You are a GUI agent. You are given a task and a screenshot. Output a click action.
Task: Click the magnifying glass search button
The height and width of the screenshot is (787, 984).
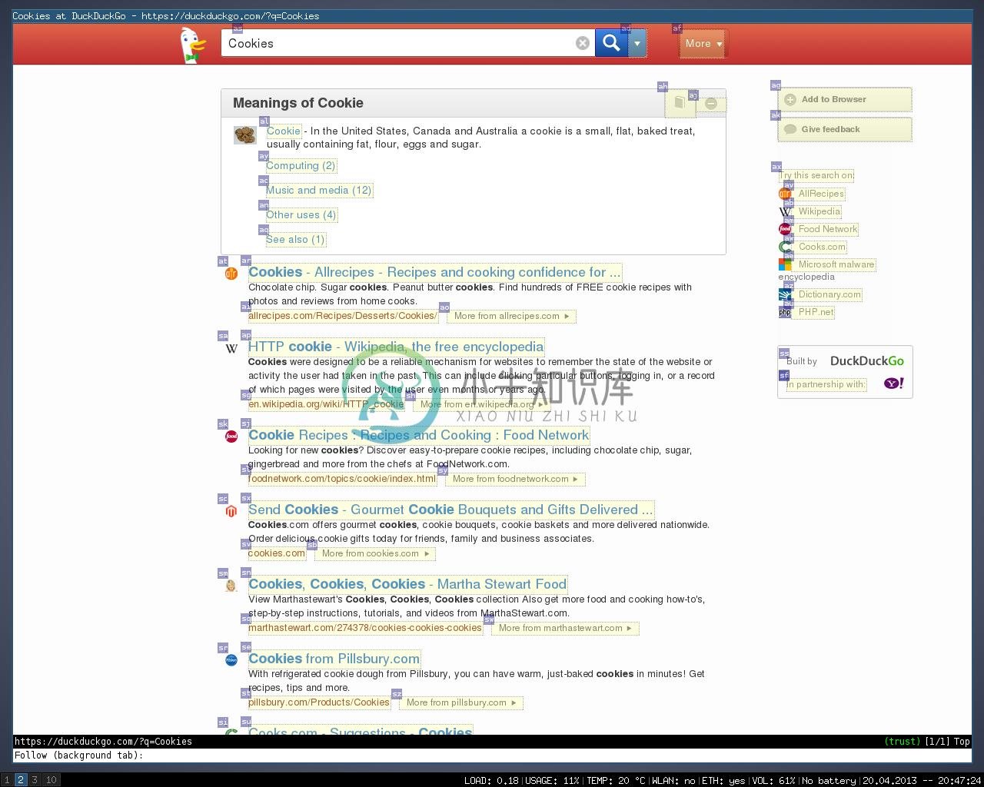pyautogui.click(x=611, y=43)
